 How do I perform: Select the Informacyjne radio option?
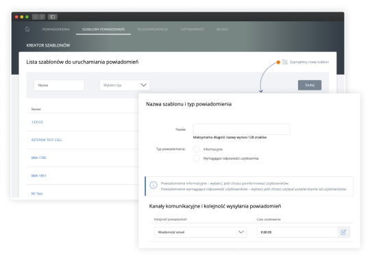[197, 149]
